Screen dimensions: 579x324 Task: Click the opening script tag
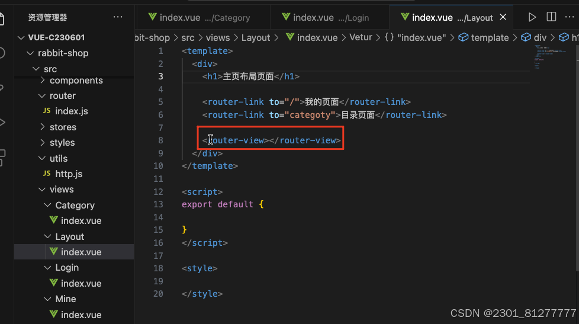[x=202, y=192]
